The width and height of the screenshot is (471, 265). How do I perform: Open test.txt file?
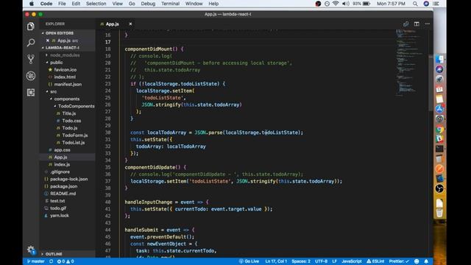pos(57,201)
